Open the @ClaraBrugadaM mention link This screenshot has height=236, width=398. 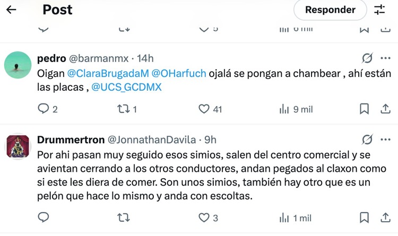[x=108, y=73]
